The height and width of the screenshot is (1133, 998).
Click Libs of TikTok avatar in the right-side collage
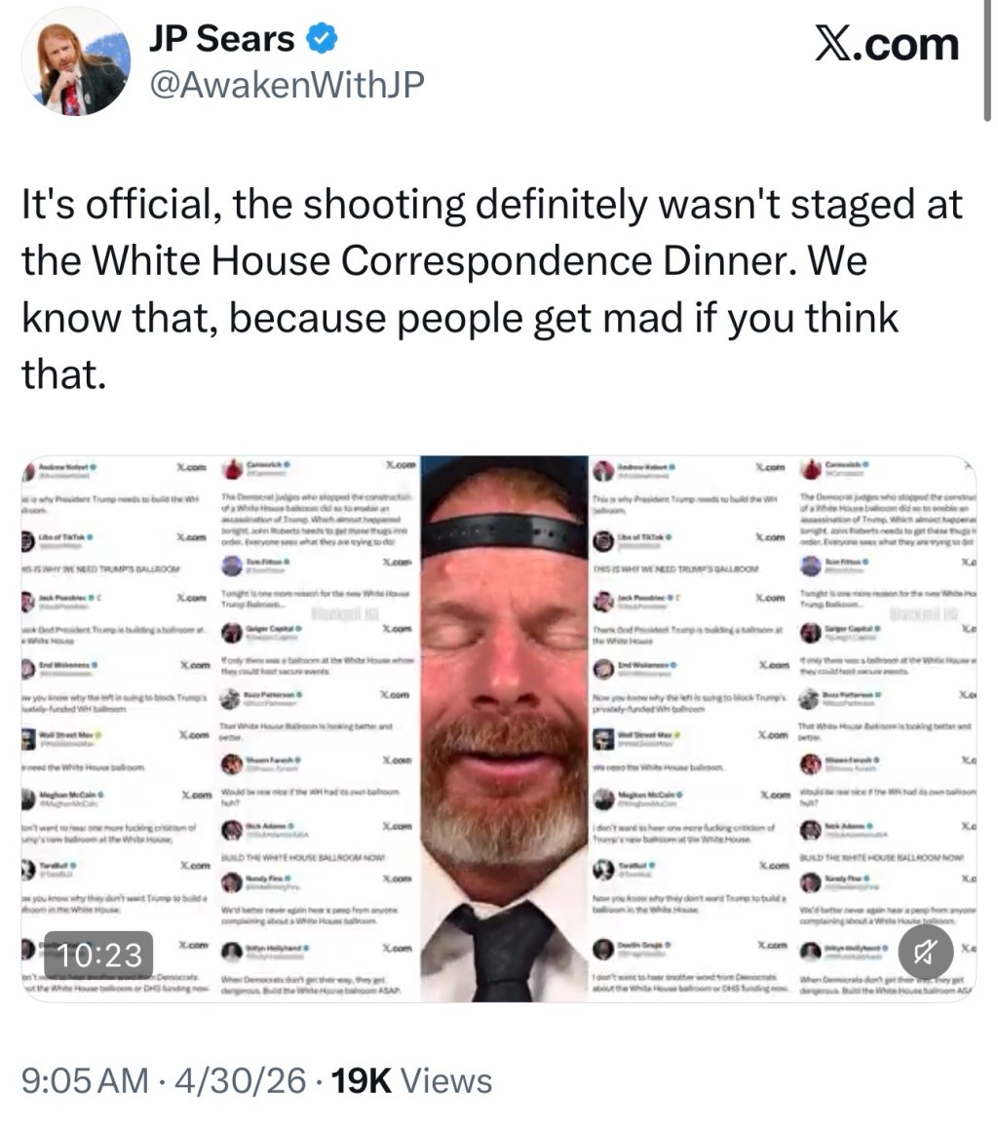point(603,542)
